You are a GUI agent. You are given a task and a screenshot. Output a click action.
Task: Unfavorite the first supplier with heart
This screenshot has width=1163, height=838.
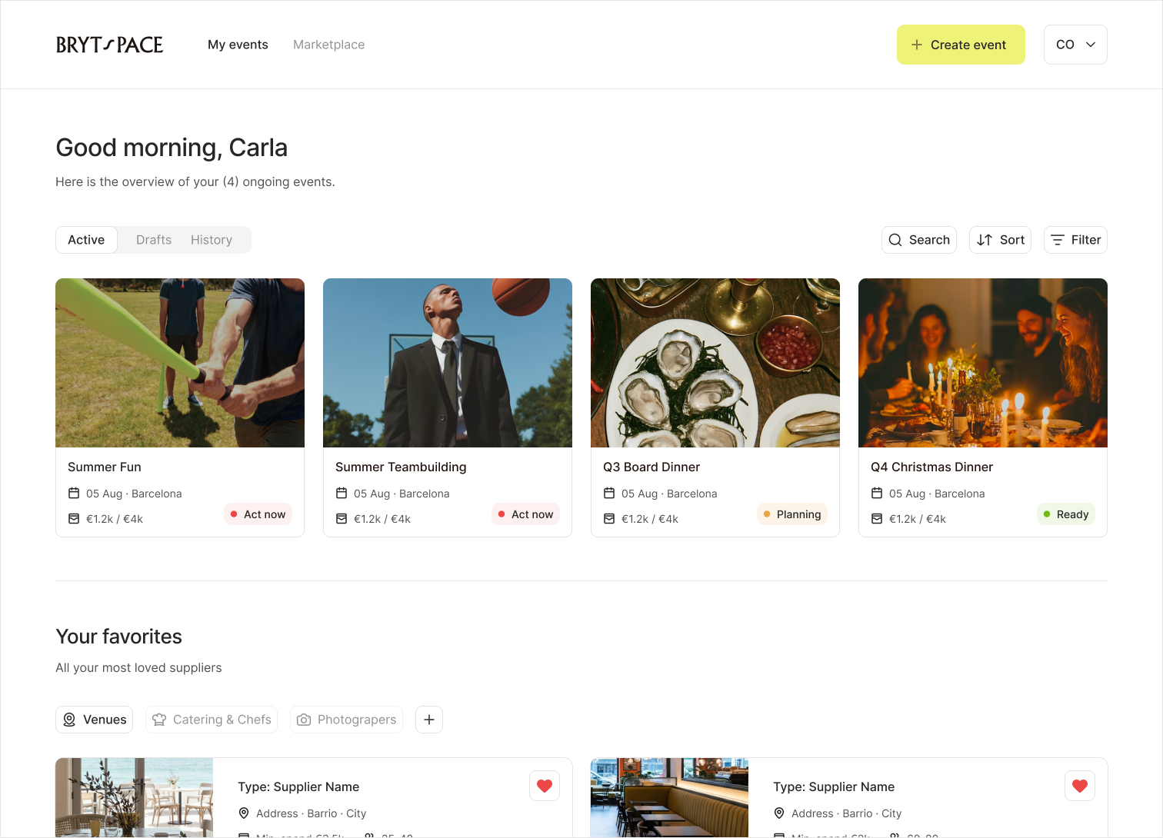click(545, 786)
